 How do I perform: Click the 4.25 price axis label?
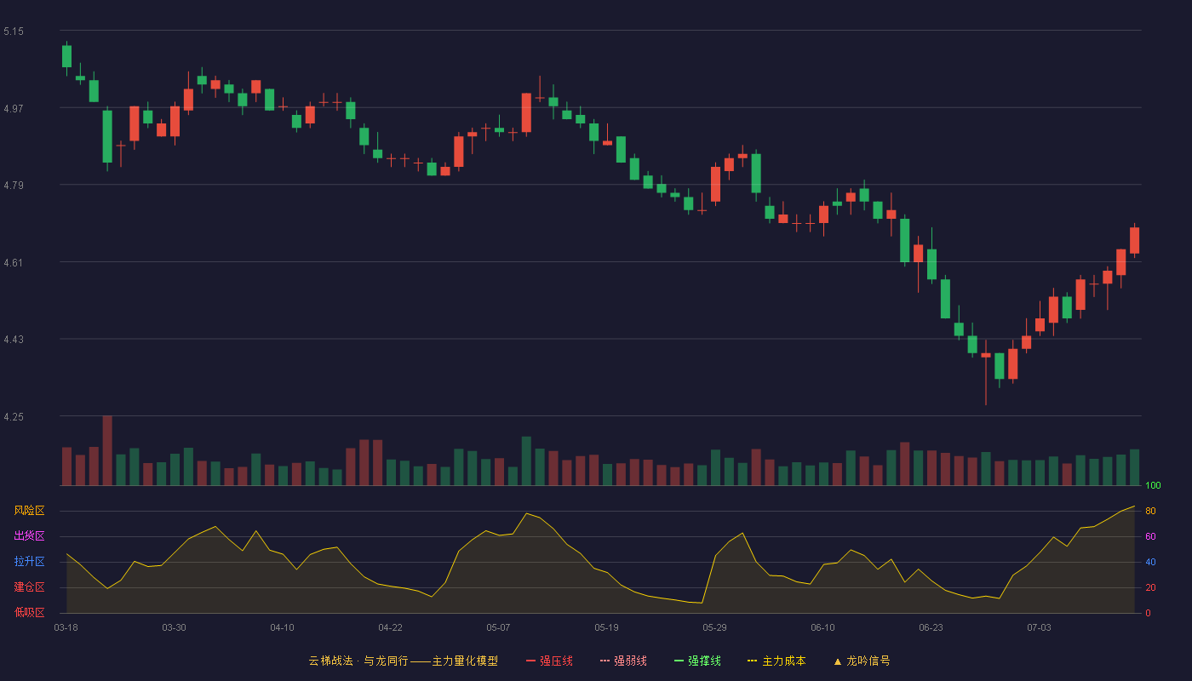click(14, 417)
